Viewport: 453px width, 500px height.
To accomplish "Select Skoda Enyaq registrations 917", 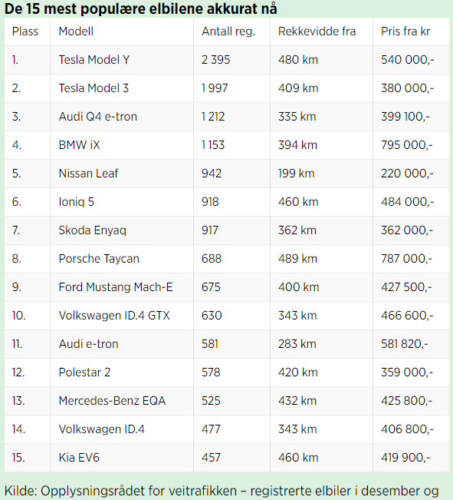I will tap(210, 230).
